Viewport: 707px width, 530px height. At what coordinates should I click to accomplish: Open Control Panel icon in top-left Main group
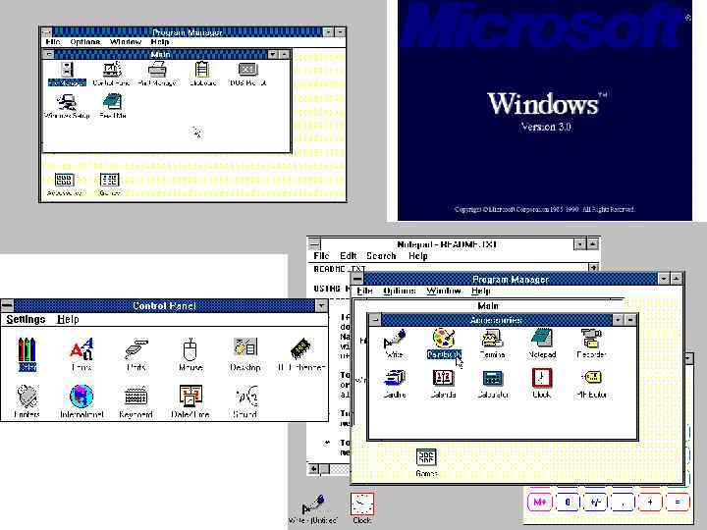point(111,74)
